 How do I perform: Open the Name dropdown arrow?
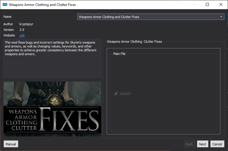coord(221,17)
